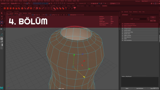Click the Undo arrow in status line
160x90 pixels.
tap(18, 3)
